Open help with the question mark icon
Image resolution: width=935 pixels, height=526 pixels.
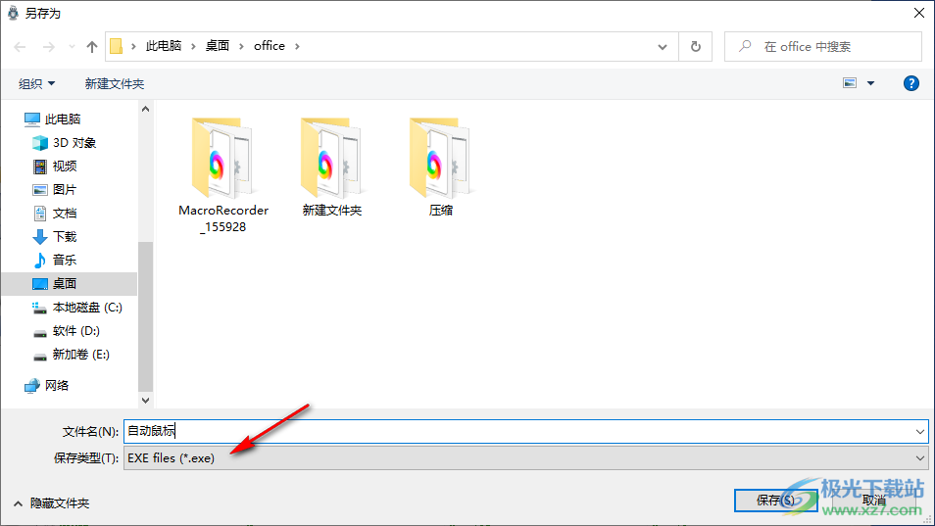(x=911, y=83)
